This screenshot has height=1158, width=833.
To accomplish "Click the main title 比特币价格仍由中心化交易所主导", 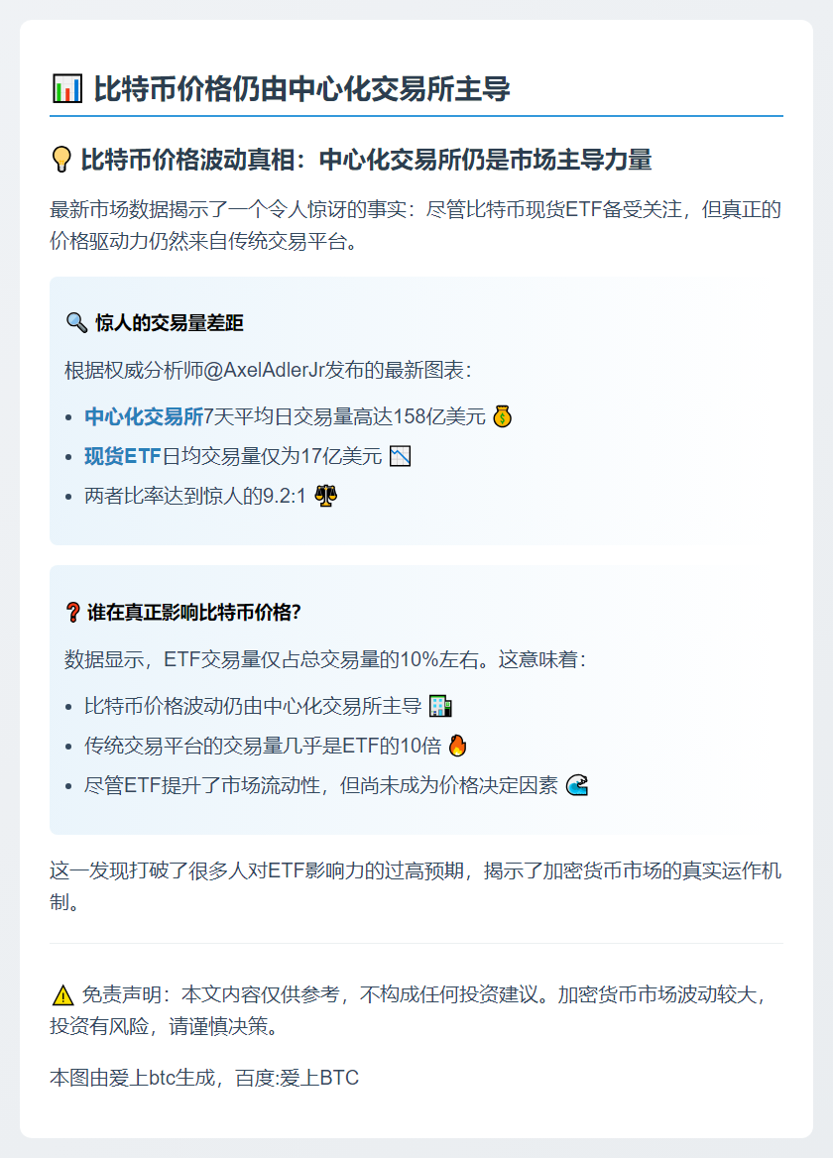I will point(302,88).
